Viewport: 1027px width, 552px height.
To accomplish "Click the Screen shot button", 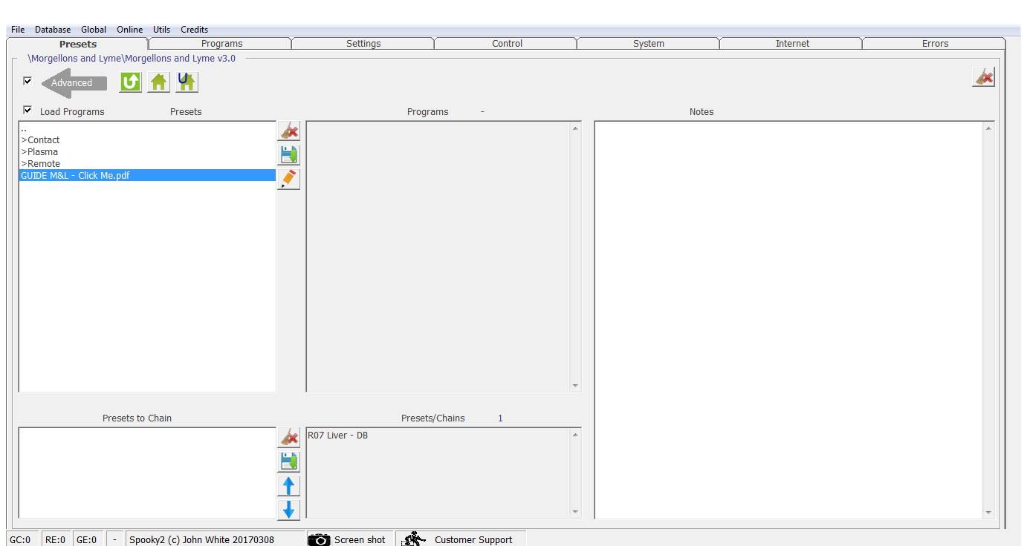I will pos(347,539).
